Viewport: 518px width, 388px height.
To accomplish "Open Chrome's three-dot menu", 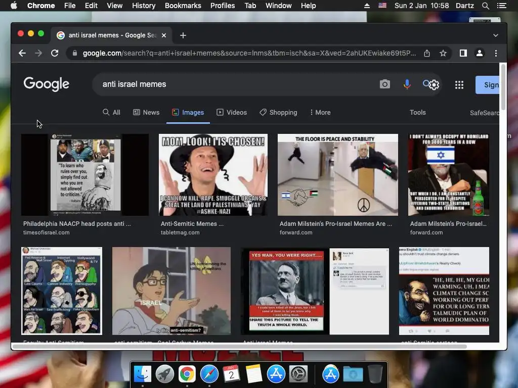I will (x=496, y=53).
